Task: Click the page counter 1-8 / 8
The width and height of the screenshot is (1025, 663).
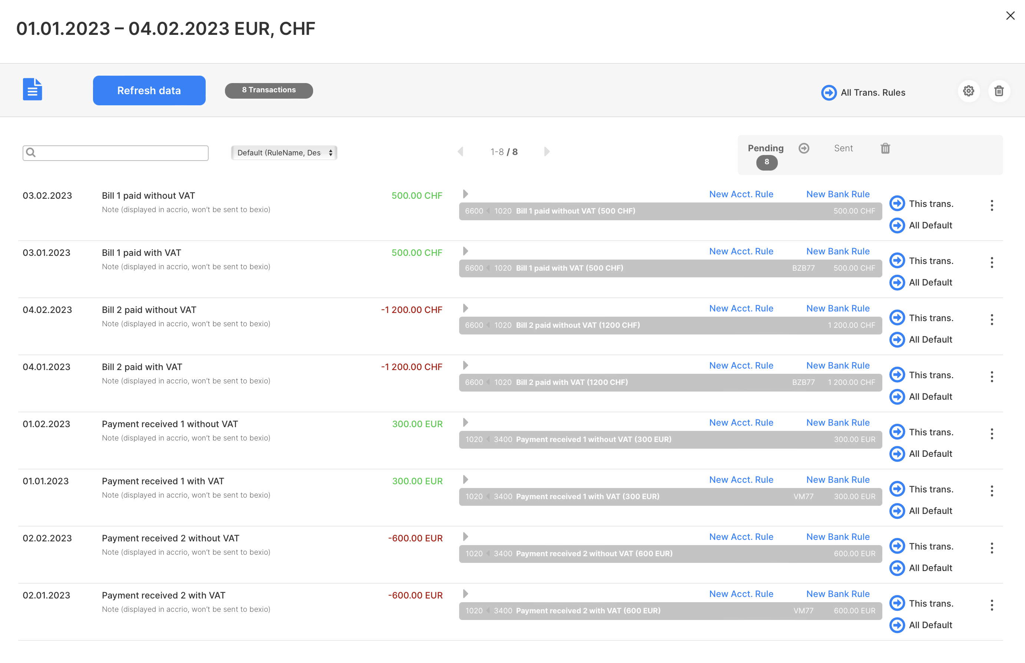Action: (x=504, y=152)
